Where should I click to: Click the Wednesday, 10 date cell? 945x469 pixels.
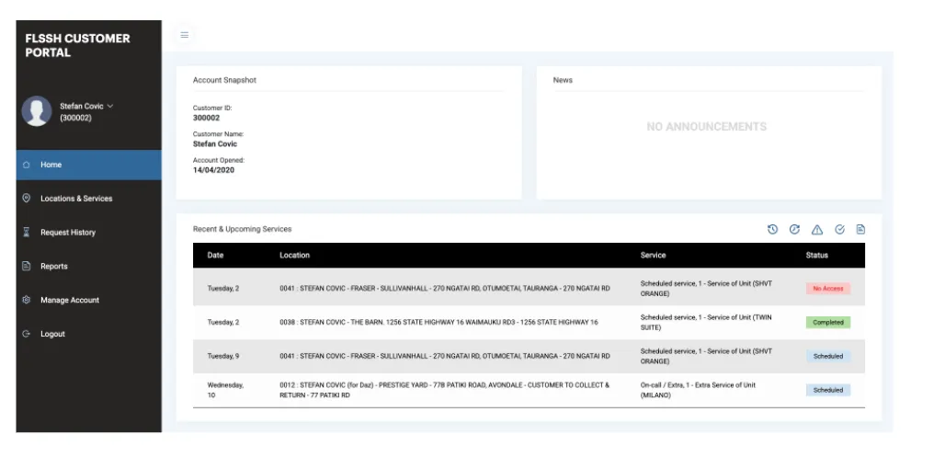click(x=225, y=390)
